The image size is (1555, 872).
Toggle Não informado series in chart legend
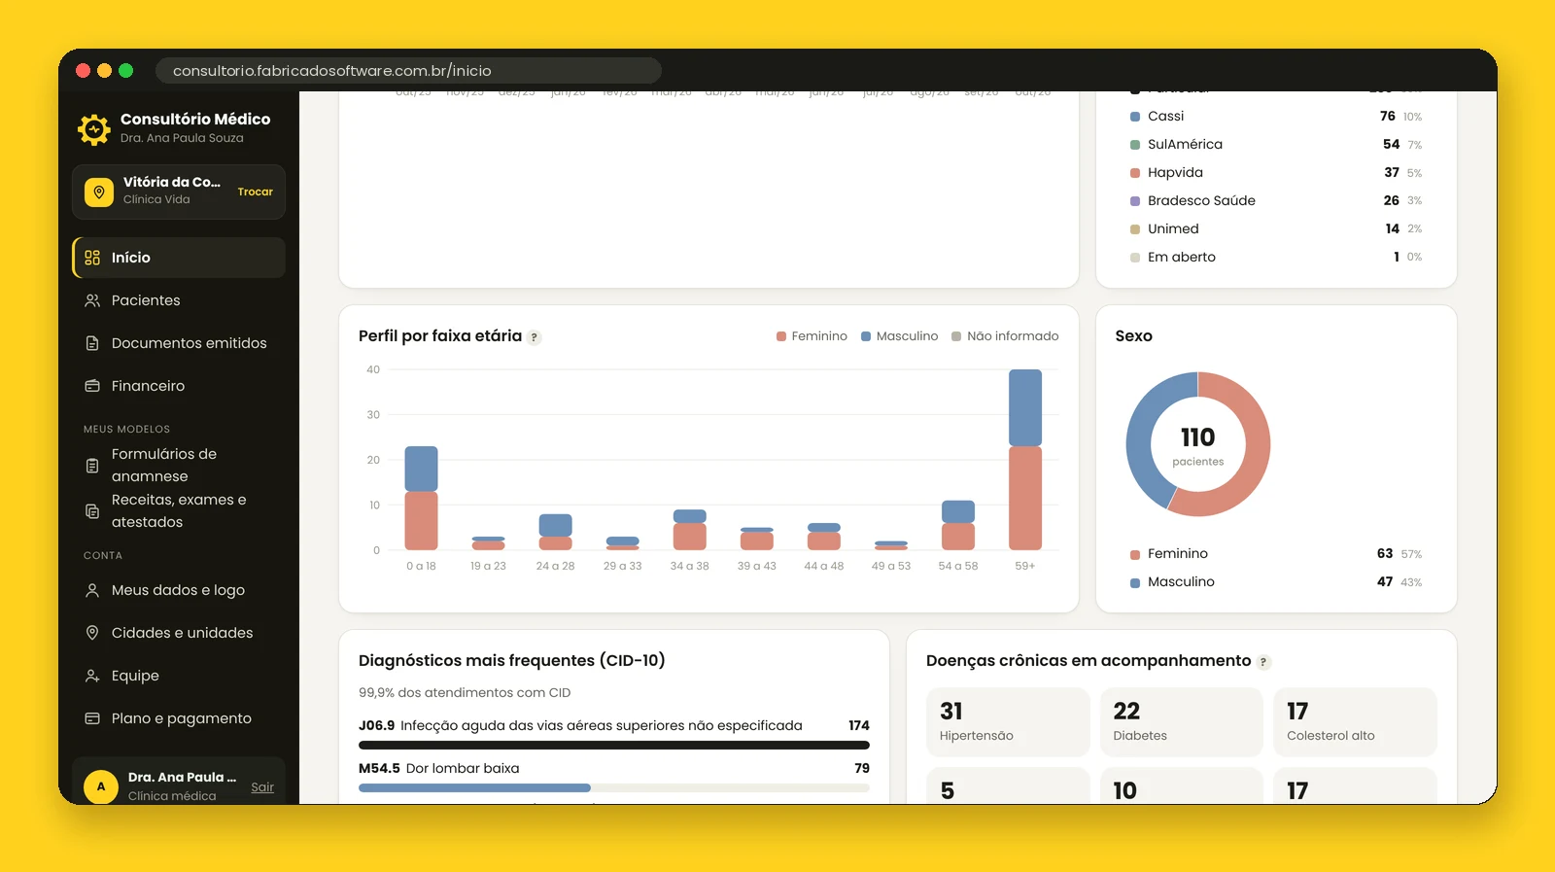(x=1005, y=336)
